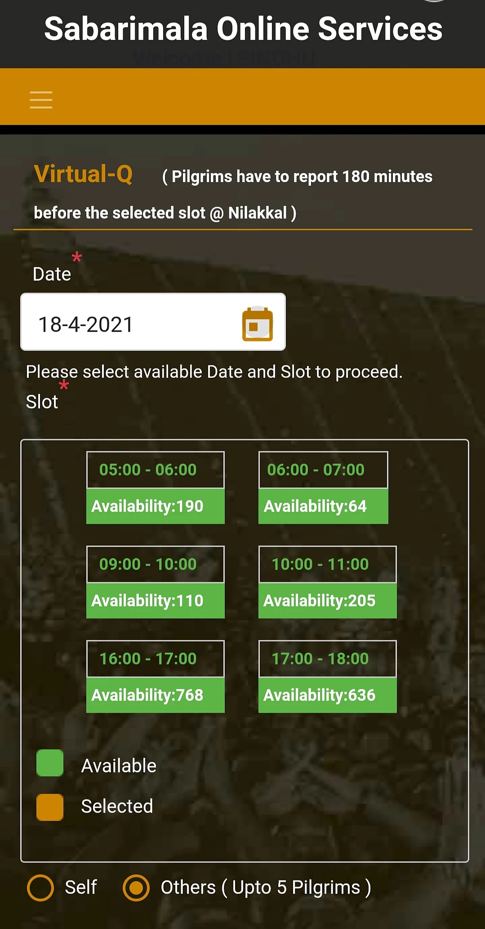Select Others (Upto 5 Pilgrims) radio button
The height and width of the screenshot is (929, 485).
click(136, 888)
